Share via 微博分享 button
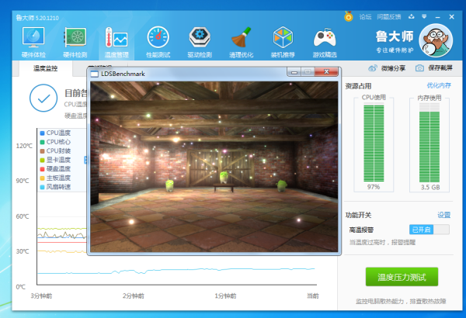The height and width of the screenshot is (318, 466). [x=387, y=68]
